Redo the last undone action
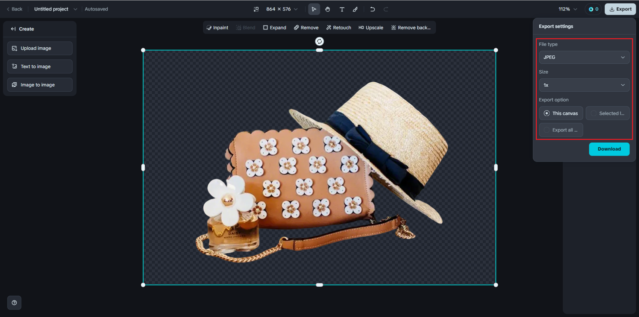The image size is (639, 317). tap(386, 9)
